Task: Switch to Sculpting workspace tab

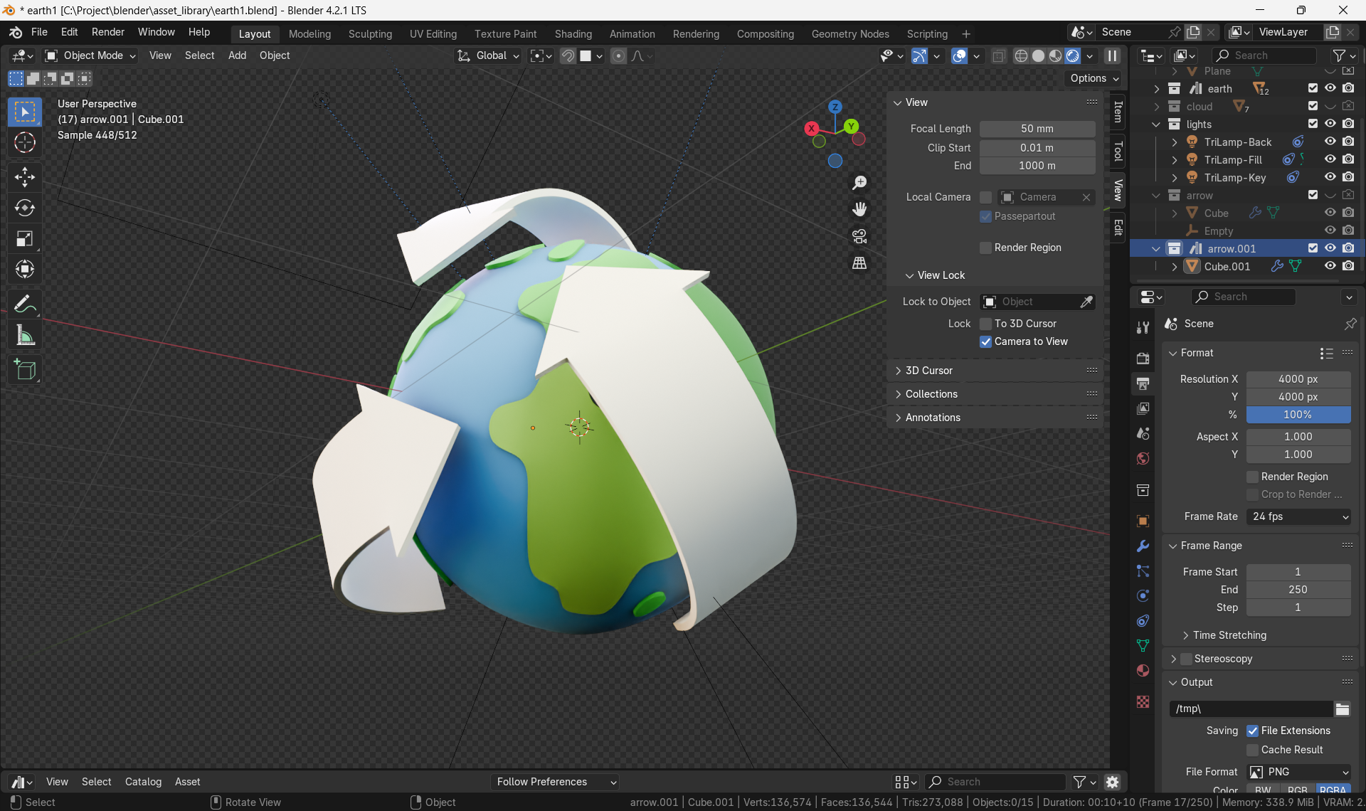Action: click(370, 33)
